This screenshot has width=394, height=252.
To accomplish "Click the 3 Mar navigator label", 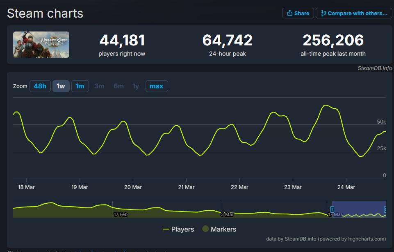I will pos(227,214).
